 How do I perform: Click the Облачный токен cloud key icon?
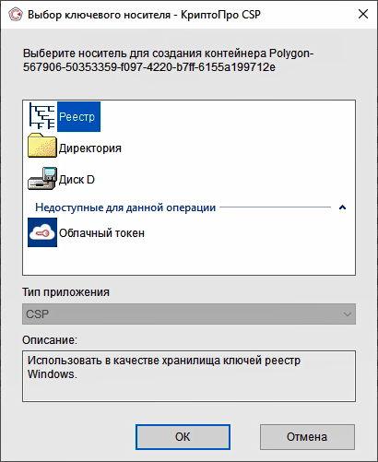[42, 232]
